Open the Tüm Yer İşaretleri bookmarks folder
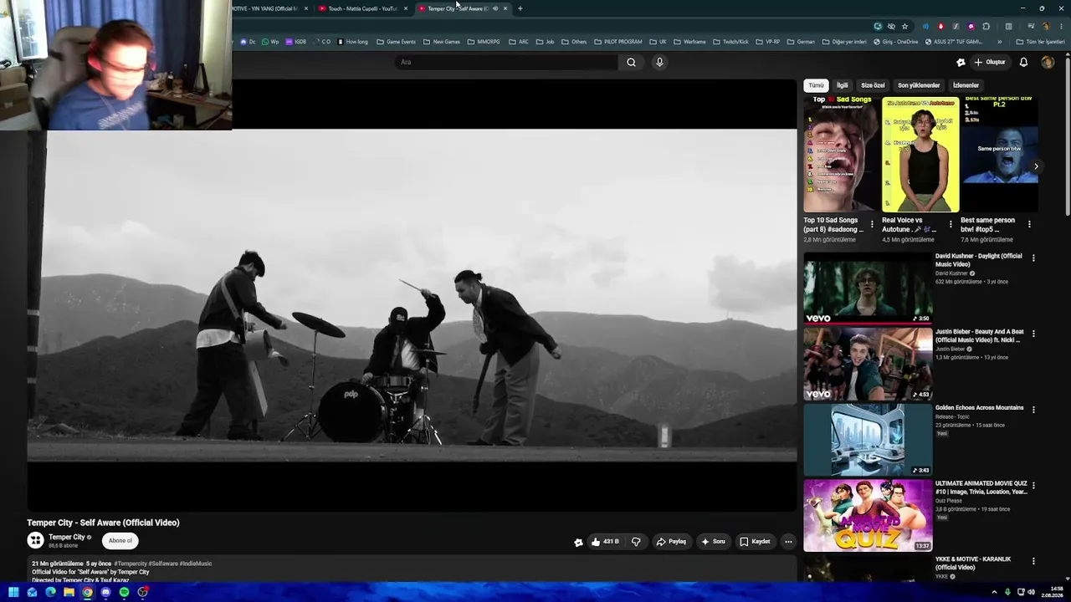This screenshot has width=1071, height=602. pyautogui.click(x=1039, y=42)
